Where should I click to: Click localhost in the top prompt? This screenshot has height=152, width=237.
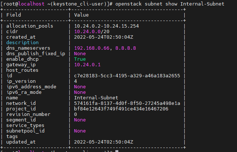coord(31,4)
